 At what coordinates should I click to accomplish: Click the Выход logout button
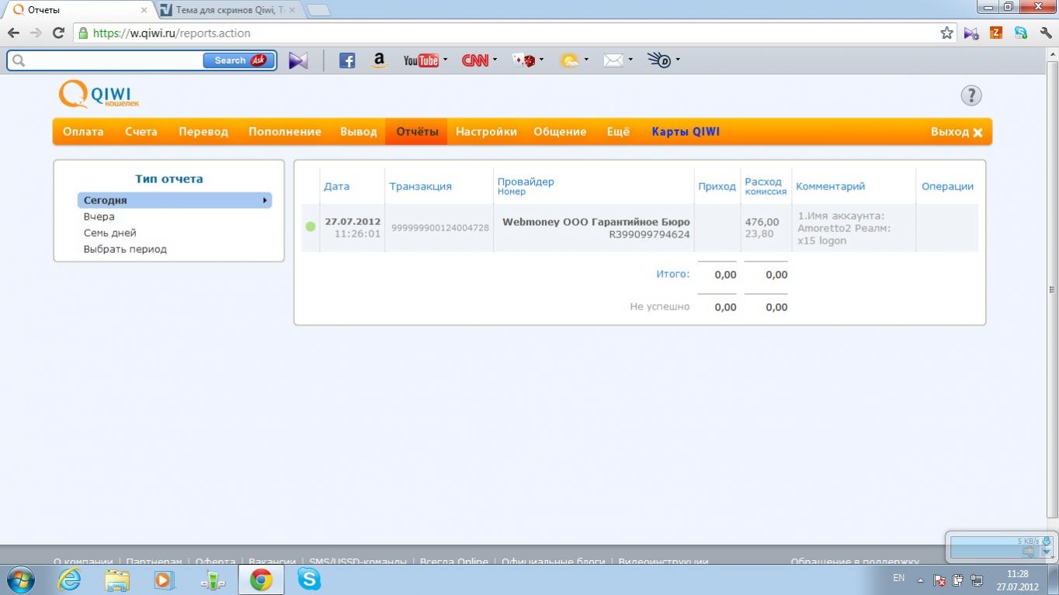(956, 132)
